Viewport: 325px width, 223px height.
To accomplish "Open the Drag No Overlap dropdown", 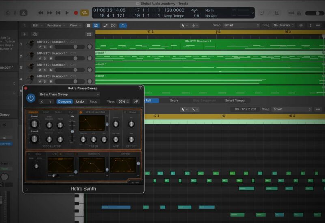I will coord(283,25).
